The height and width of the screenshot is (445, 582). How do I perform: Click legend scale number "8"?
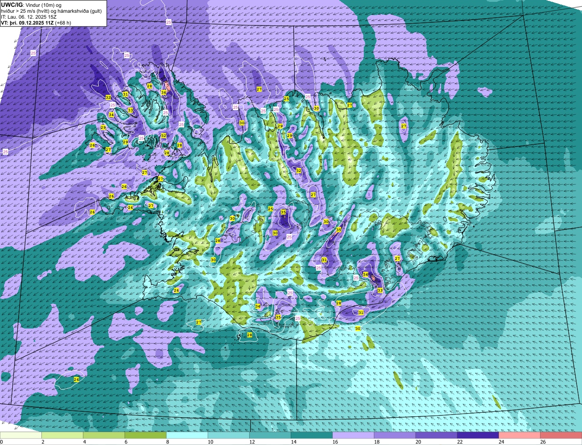tap(167, 442)
